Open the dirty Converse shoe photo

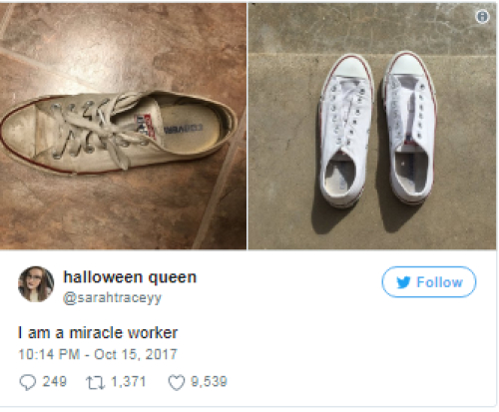point(123,126)
